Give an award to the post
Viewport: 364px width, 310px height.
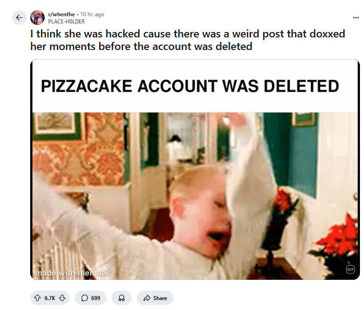(122, 298)
